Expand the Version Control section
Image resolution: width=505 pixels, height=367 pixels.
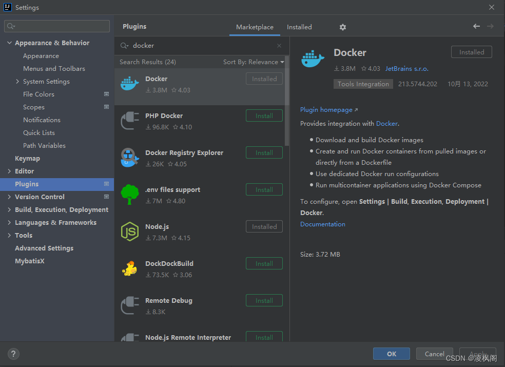point(9,197)
